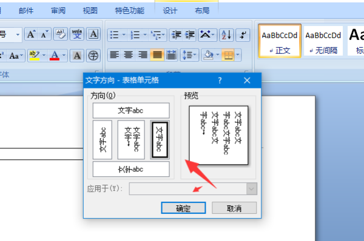
Task: Open the Asian Layout dropdown arrow
Action: pyautogui.click(x=214, y=35)
